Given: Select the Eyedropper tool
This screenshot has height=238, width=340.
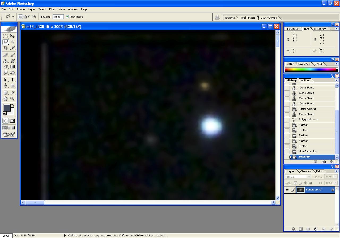Looking at the screenshot, I should (12, 93).
